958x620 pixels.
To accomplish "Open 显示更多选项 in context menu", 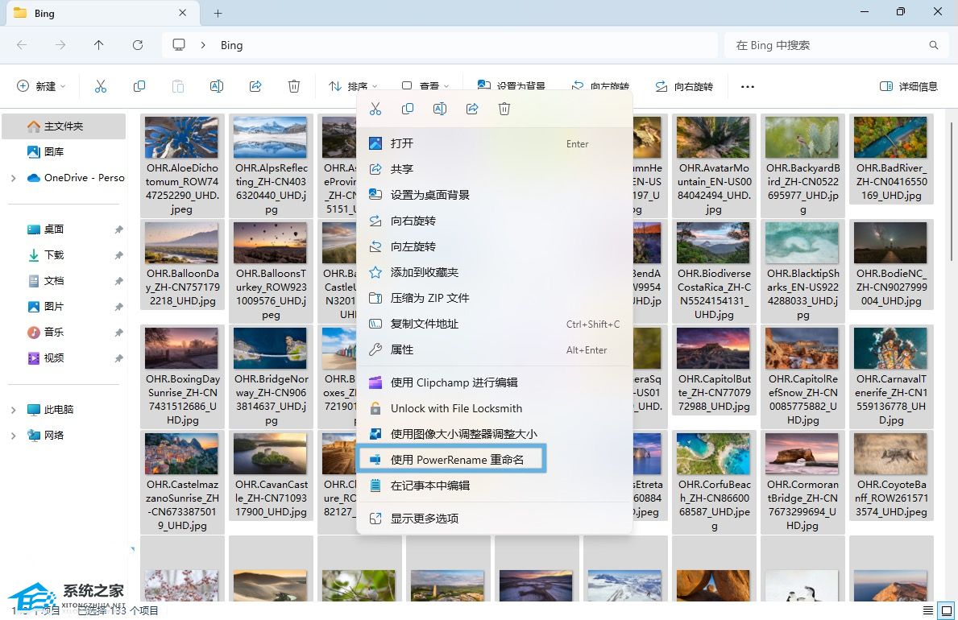I will [425, 519].
